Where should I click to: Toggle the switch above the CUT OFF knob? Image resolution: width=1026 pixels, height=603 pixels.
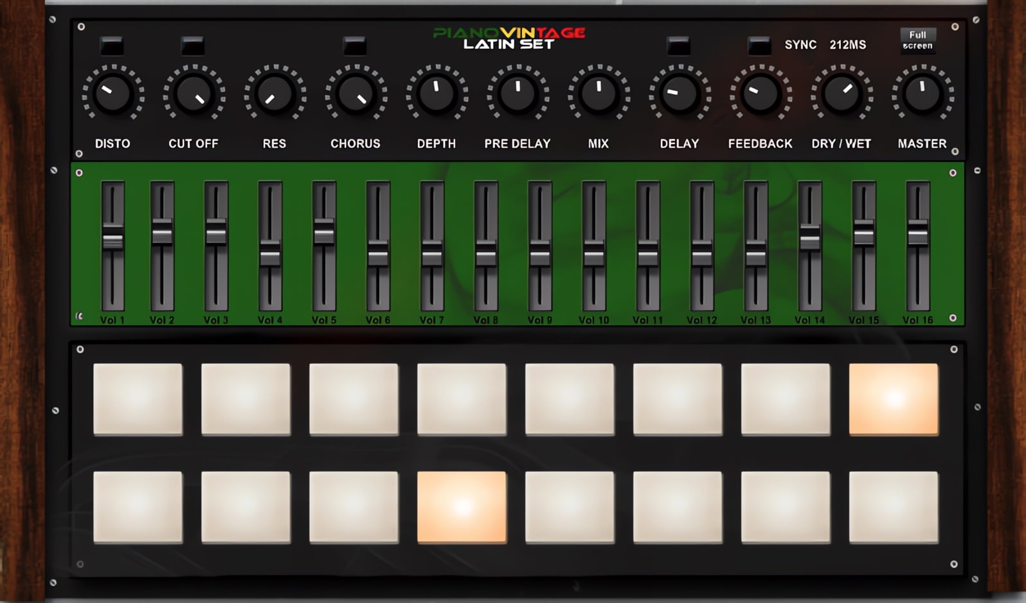193,46
